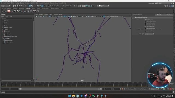
Task: Click the color management icon beside ACES dropdown
Action: pyautogui.click(x=104, y=16)
